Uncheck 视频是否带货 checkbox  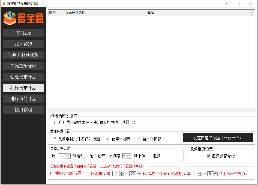[x=209, y=156]
